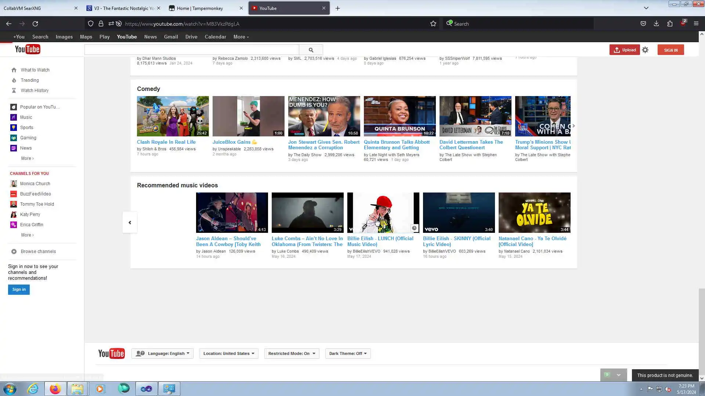
Task: Expand More under Channels For You
Action: (x=27, y=235)
